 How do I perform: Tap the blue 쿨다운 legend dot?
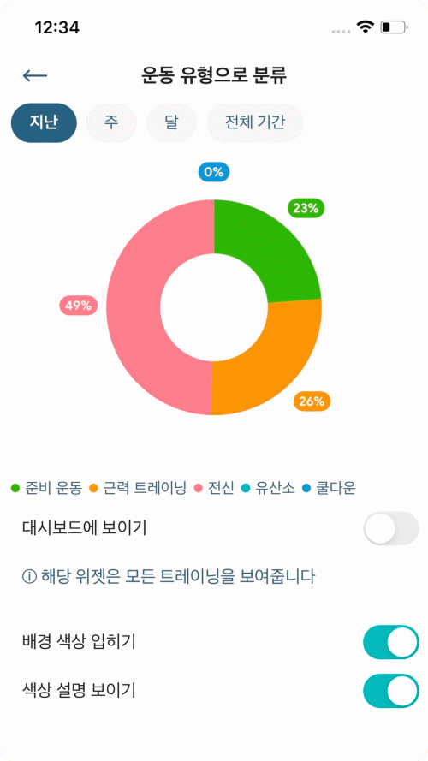click(x=306, y=488)
